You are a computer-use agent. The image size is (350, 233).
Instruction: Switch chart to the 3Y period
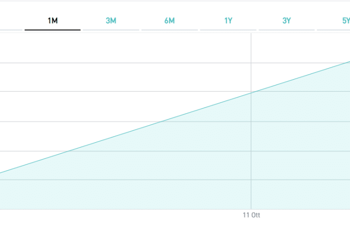click(287, 21)
